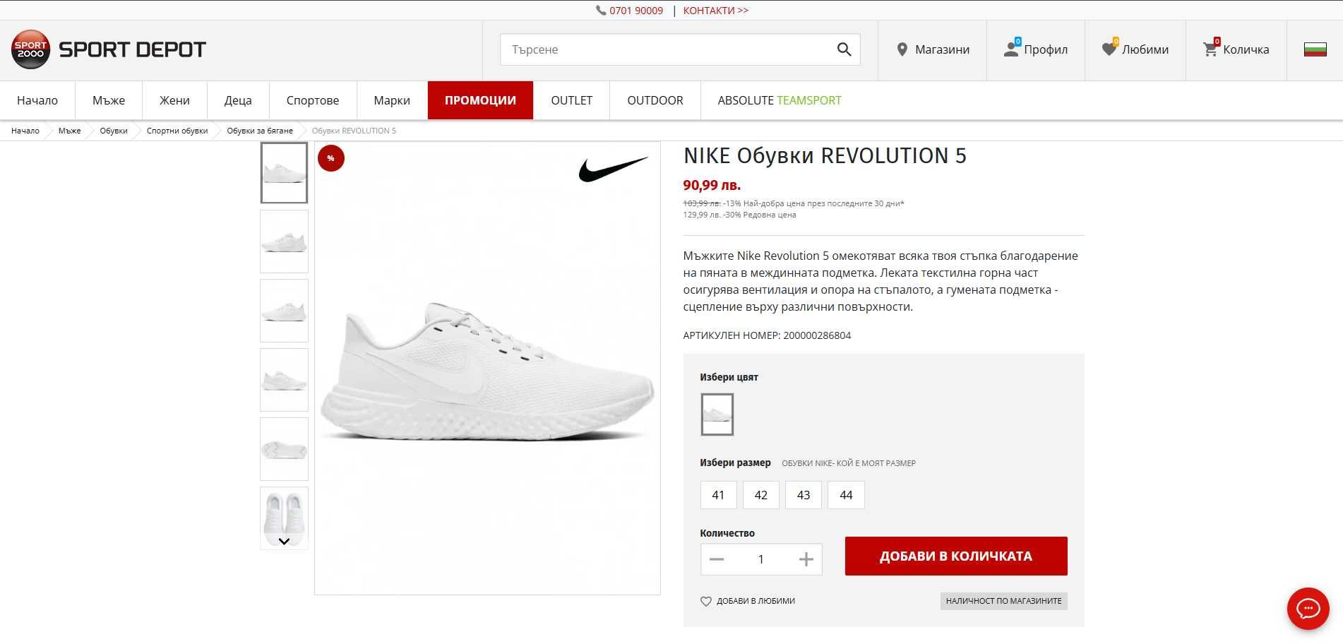Go to the Начало menu item

[37, 100]
